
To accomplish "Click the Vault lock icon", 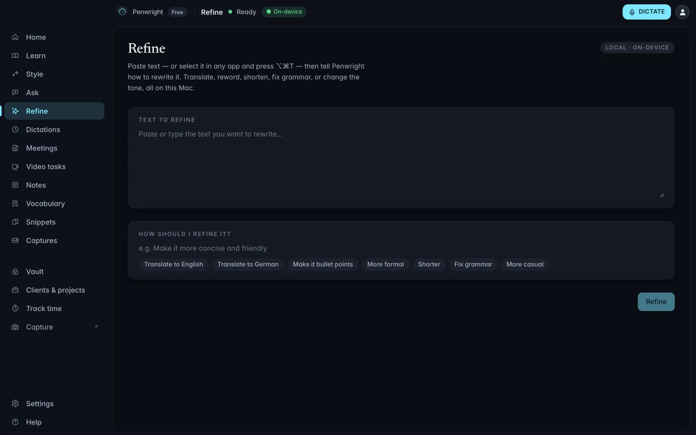I will tap(15, 271).
